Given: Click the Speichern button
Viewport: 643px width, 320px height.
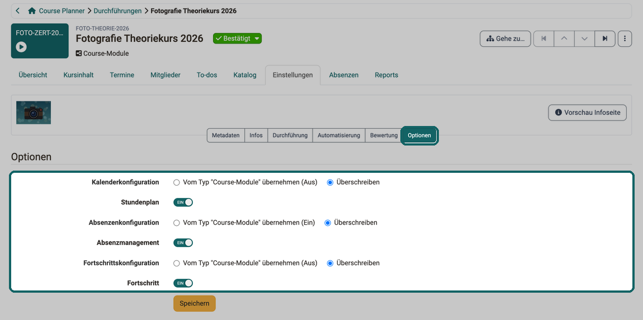Looking at the screenshot, I should pos(195,304).
